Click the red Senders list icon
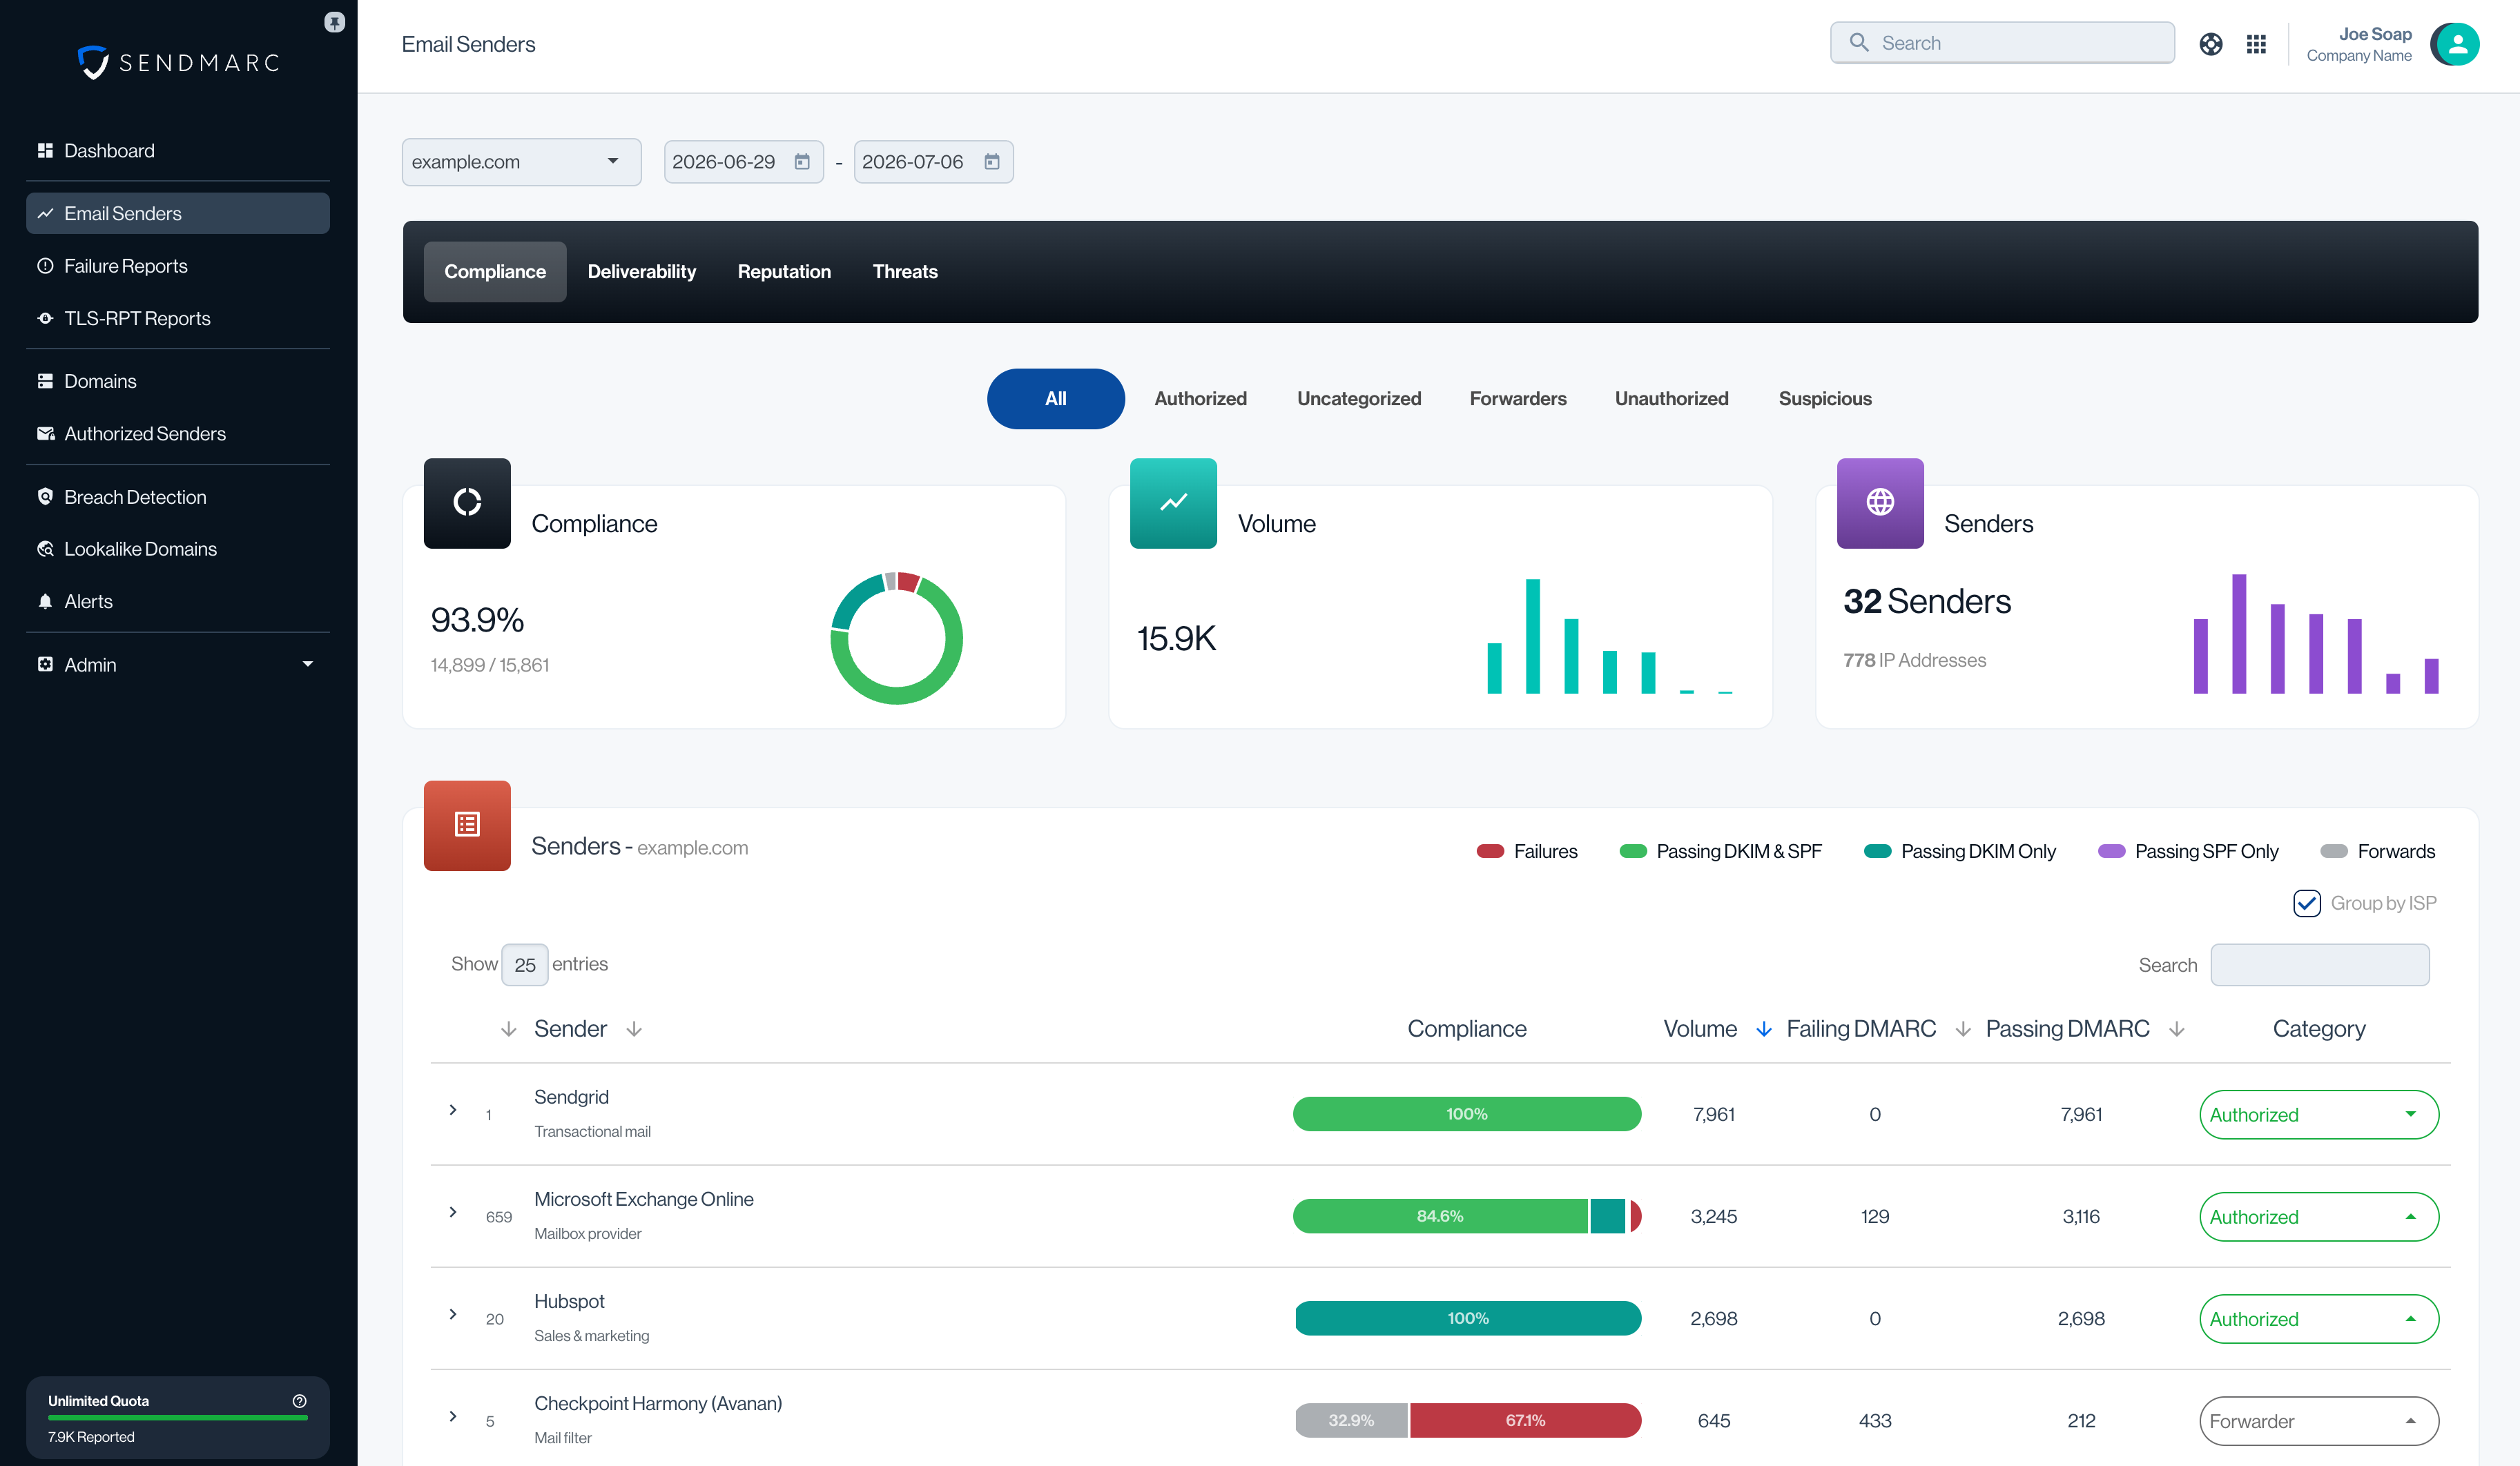 click(x=467, y=825)
